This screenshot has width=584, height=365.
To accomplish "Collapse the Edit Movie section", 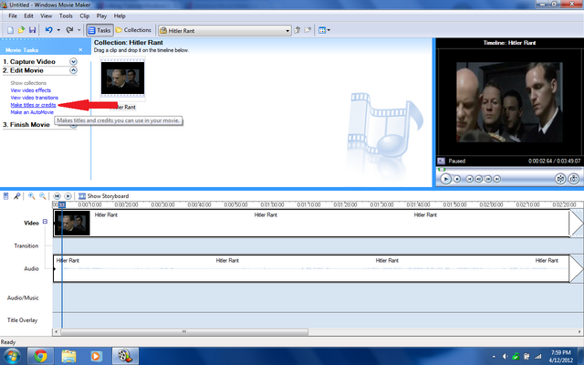I will pyautogui.click(x=73, y=70).
